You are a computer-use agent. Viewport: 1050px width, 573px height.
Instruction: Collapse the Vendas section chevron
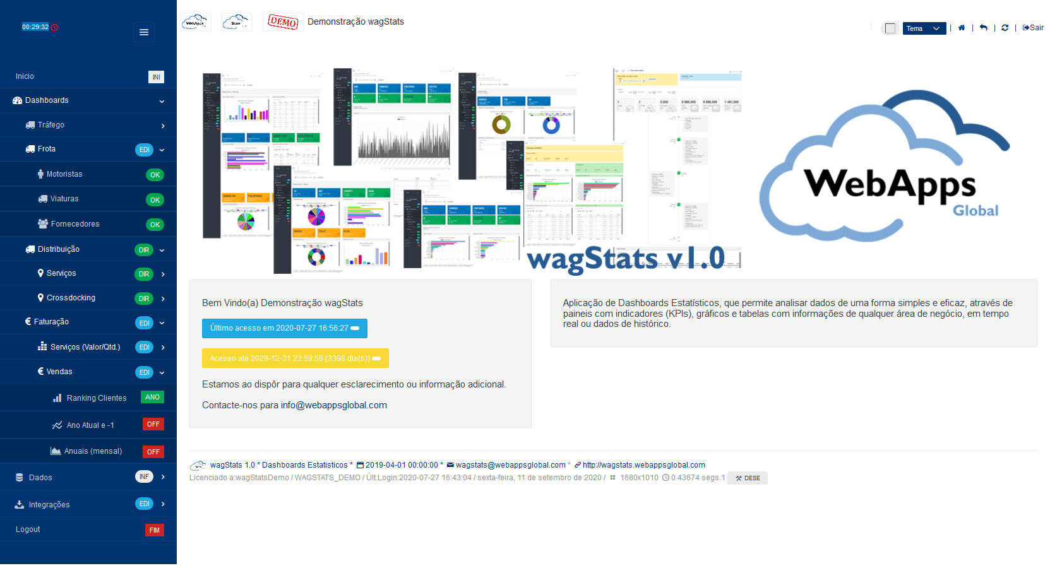coord(162,373)
